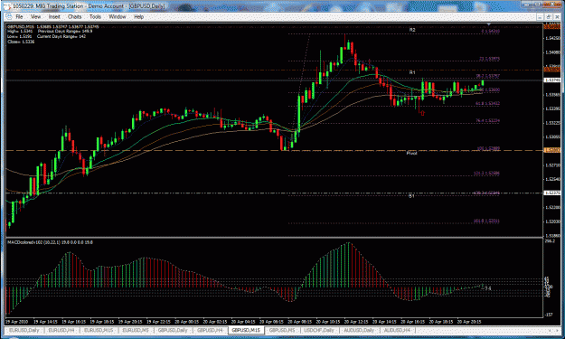Open the Tools menu
The height and width of the screenshot is (339, 565).
coord(95,16)
